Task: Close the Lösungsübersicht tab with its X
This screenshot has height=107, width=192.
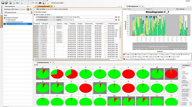Action: (51, 6)
